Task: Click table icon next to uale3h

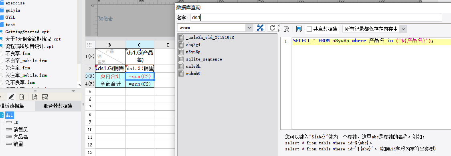Action: tap(181, 66)
